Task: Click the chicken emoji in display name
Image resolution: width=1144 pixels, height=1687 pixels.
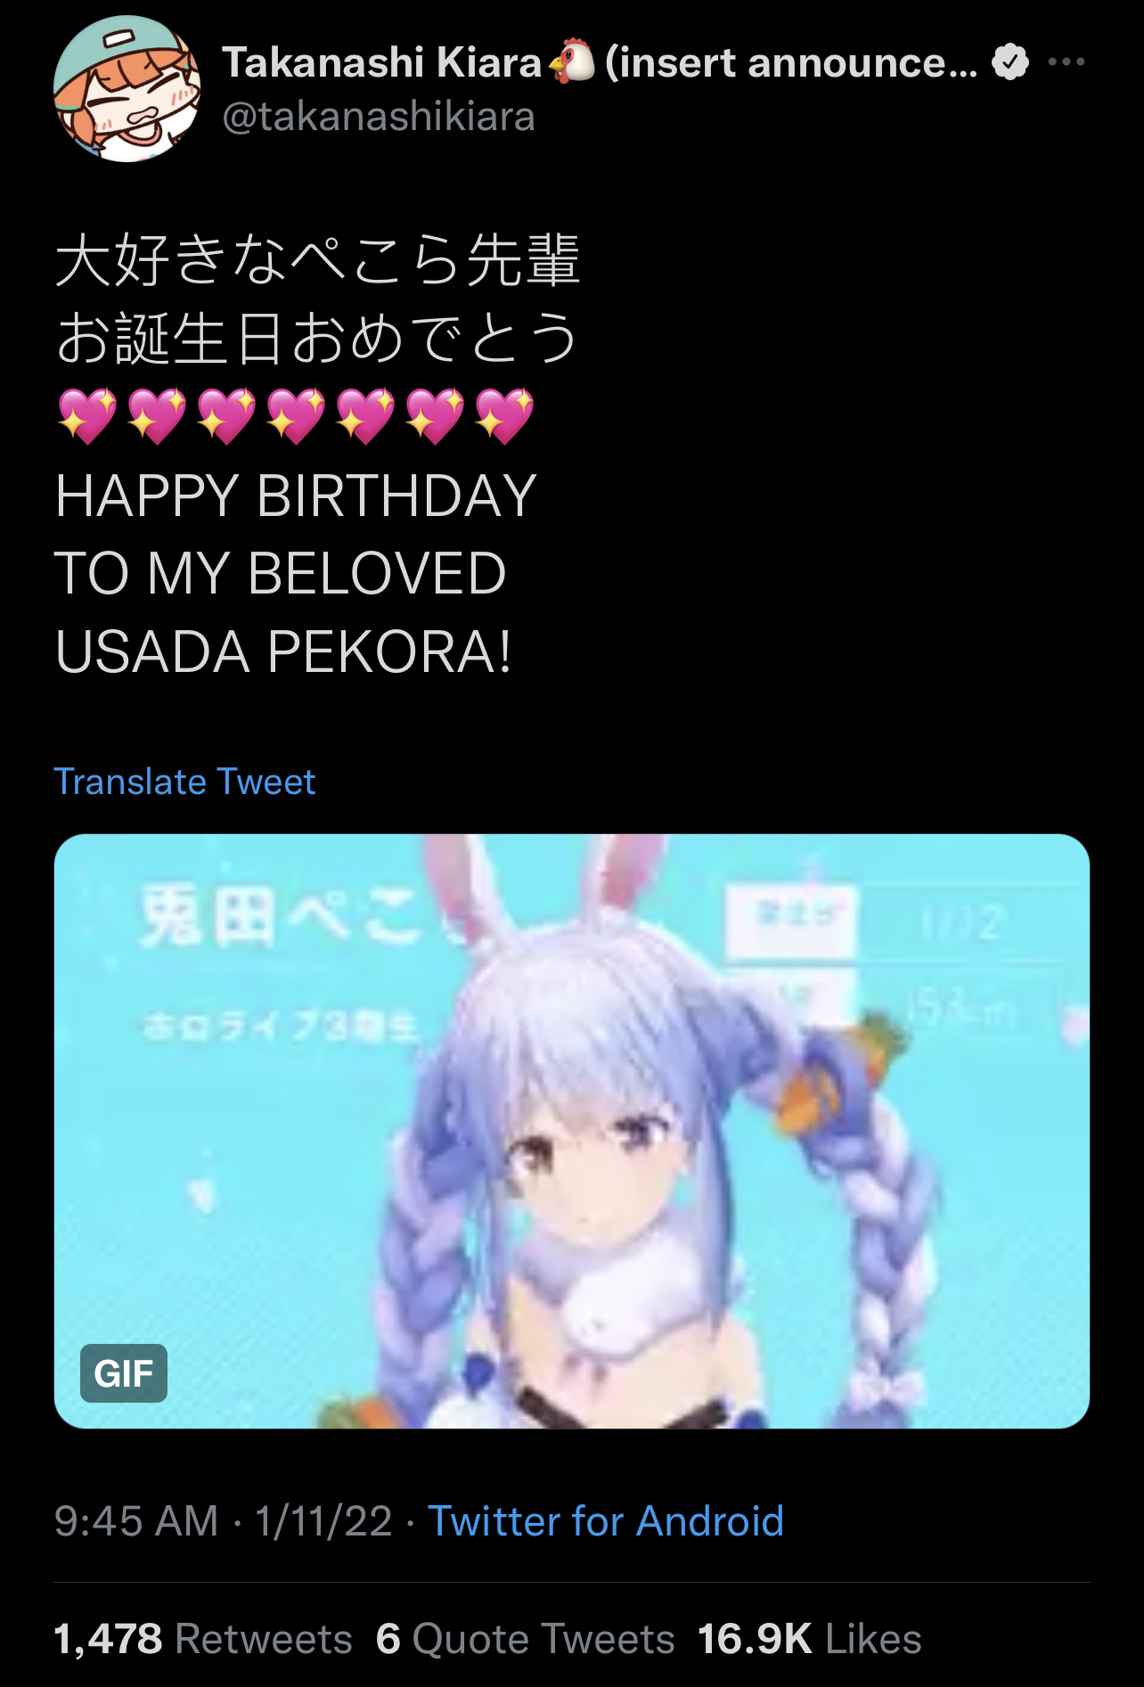Action: click(x=572, y=61)
